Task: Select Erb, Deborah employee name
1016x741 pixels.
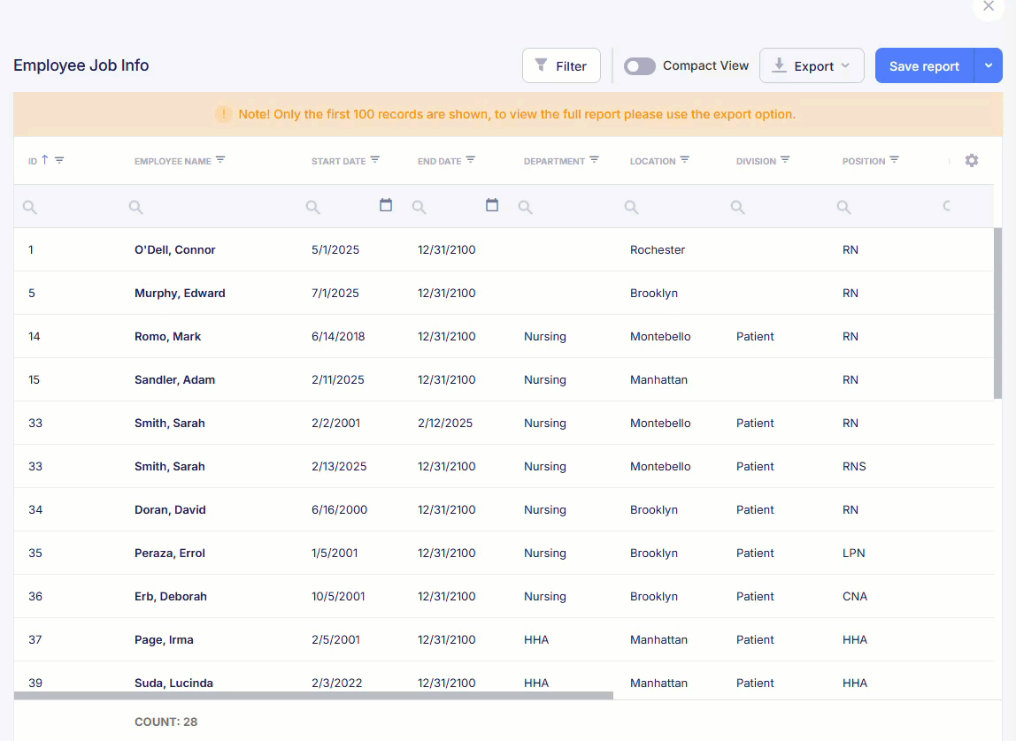Action: coord(171,597)
